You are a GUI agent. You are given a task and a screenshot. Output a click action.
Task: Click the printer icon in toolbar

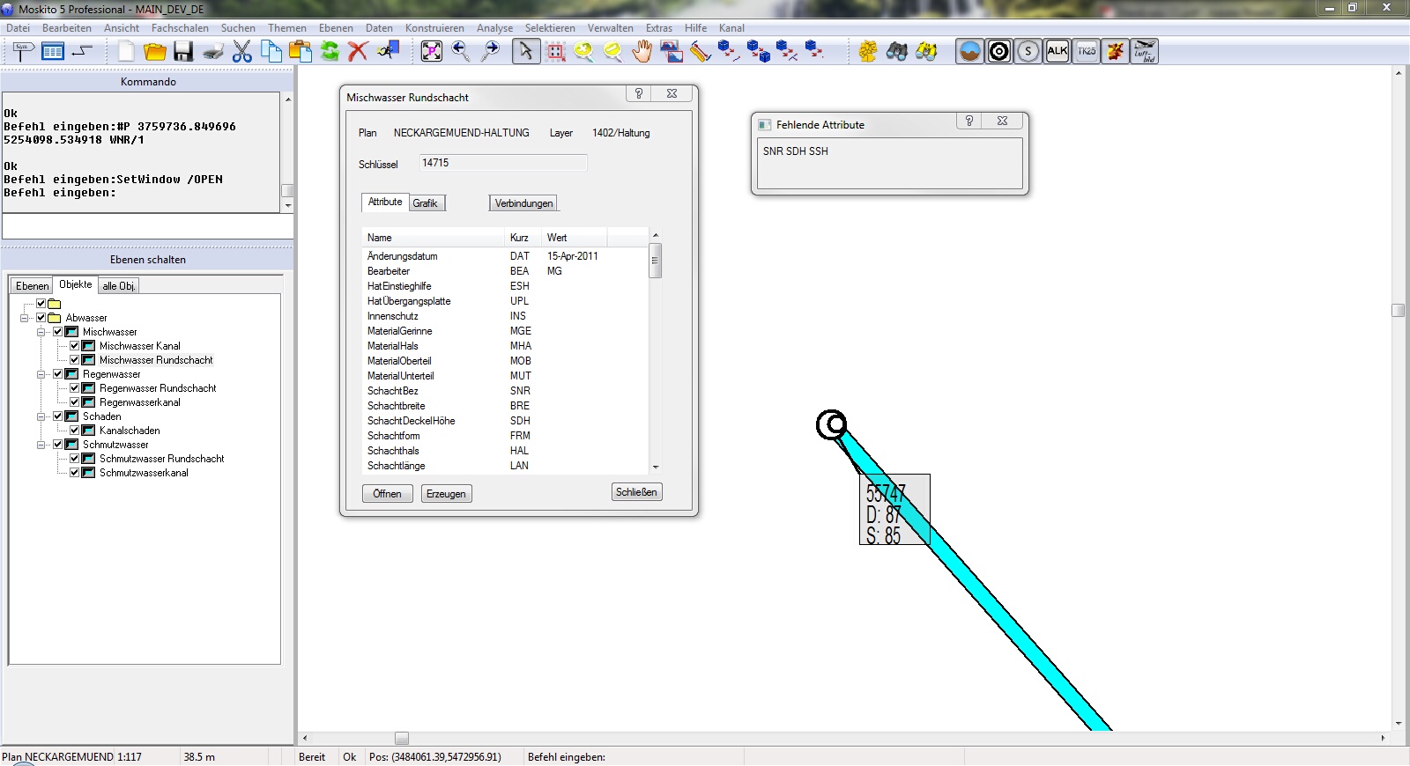pos(213,52)
